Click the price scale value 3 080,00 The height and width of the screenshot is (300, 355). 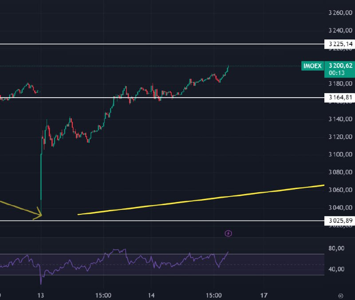click(x=340, y=172)
